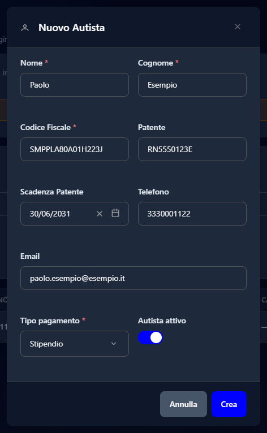Clear the Scadenza Patente date with X icon
Screen dimensions: 267x433
pyautogui.click(x=100, y=214)
